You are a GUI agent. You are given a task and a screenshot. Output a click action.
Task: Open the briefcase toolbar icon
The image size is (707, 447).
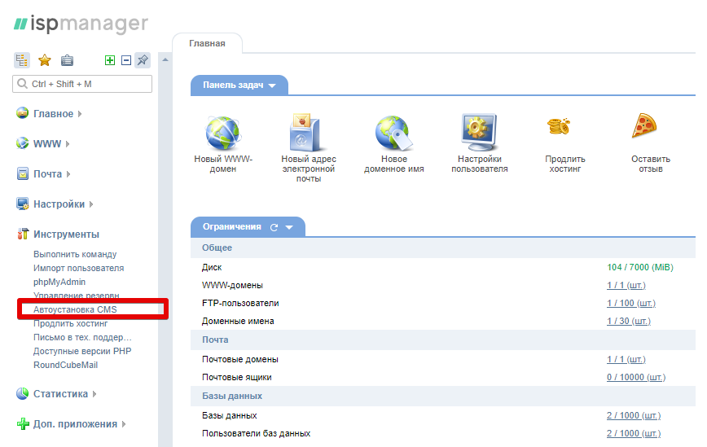click(67, 60)
